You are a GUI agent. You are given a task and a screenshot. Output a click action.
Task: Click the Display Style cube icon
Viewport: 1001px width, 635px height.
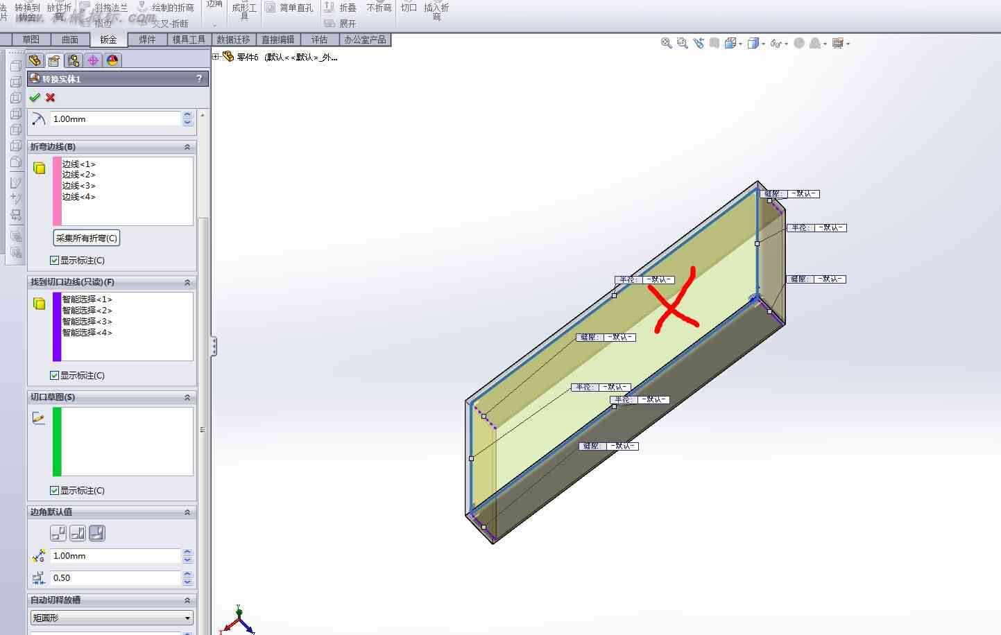753,43
